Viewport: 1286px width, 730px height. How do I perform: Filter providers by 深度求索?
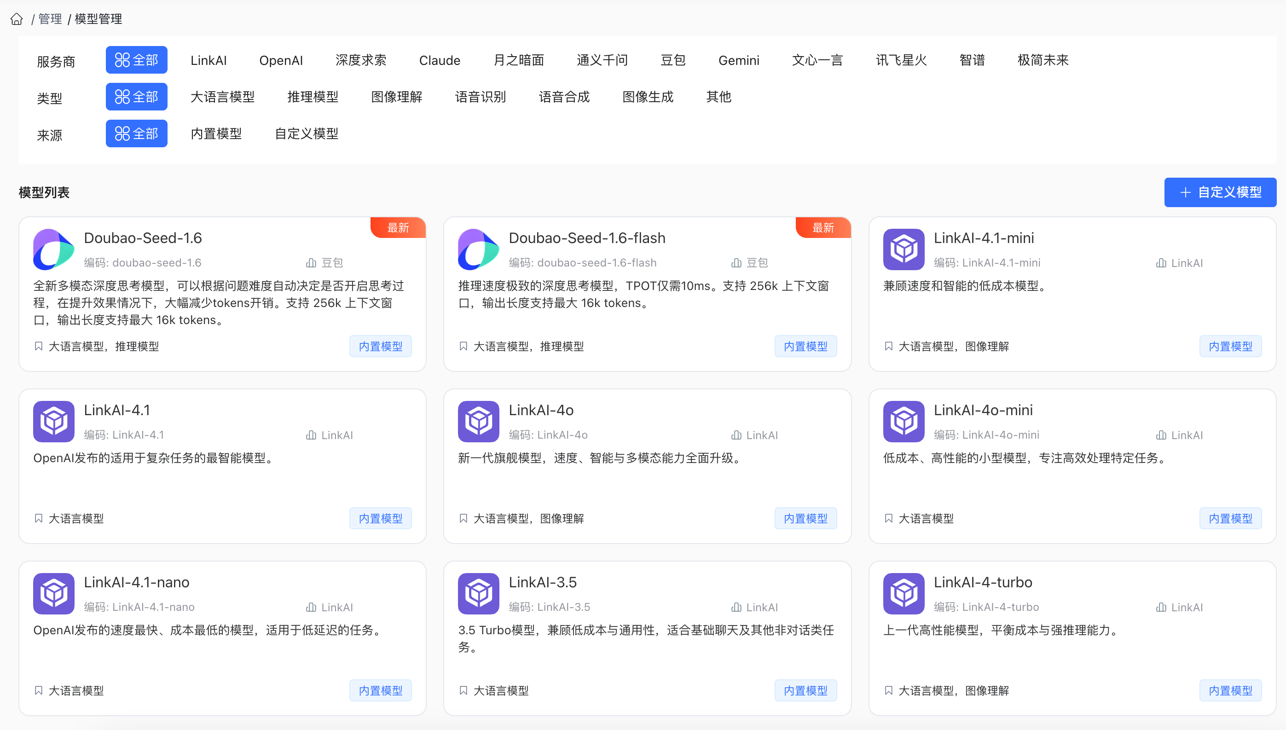point(361,60)
